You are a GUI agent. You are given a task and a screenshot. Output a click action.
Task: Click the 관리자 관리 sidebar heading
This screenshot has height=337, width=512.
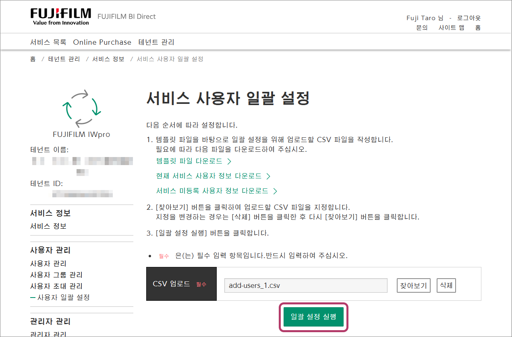click(x=50, y=322)
